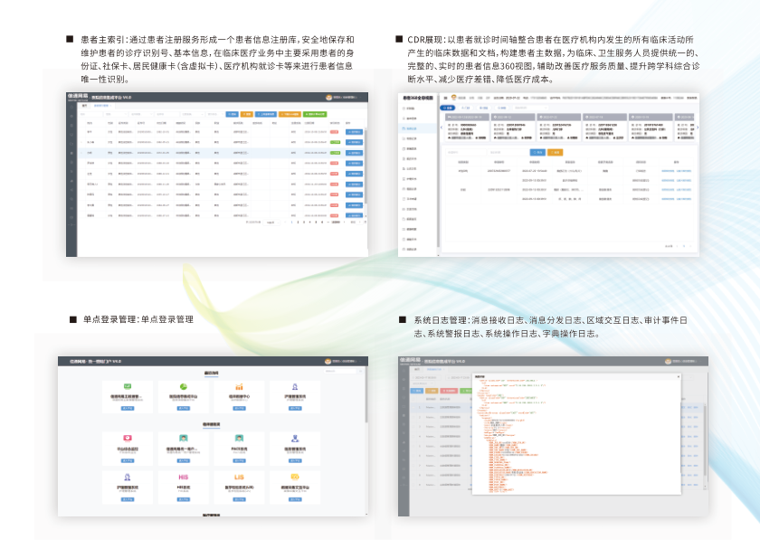Click the green export button in patient index toolbar

pos(314,114)
